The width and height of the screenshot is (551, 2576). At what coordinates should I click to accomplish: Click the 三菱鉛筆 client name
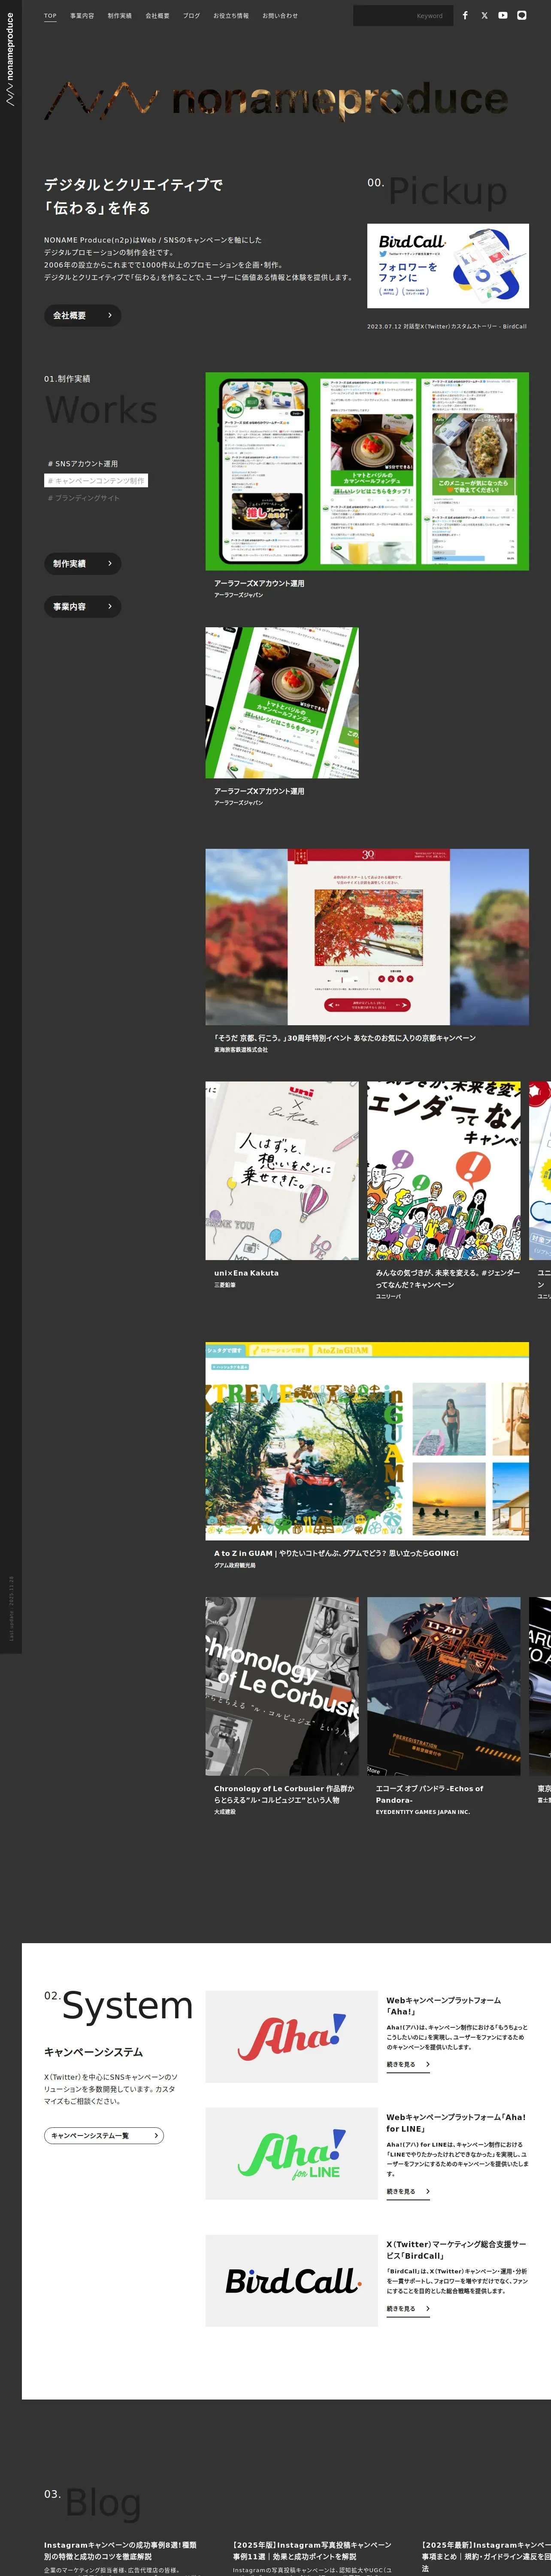coord(225,1285)
